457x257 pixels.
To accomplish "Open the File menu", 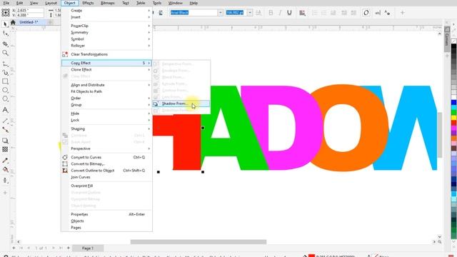I will point(6,3).
